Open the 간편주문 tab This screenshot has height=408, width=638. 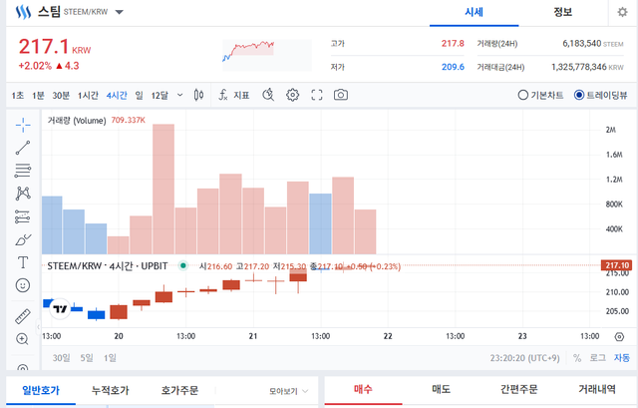(x=518, y=389)
